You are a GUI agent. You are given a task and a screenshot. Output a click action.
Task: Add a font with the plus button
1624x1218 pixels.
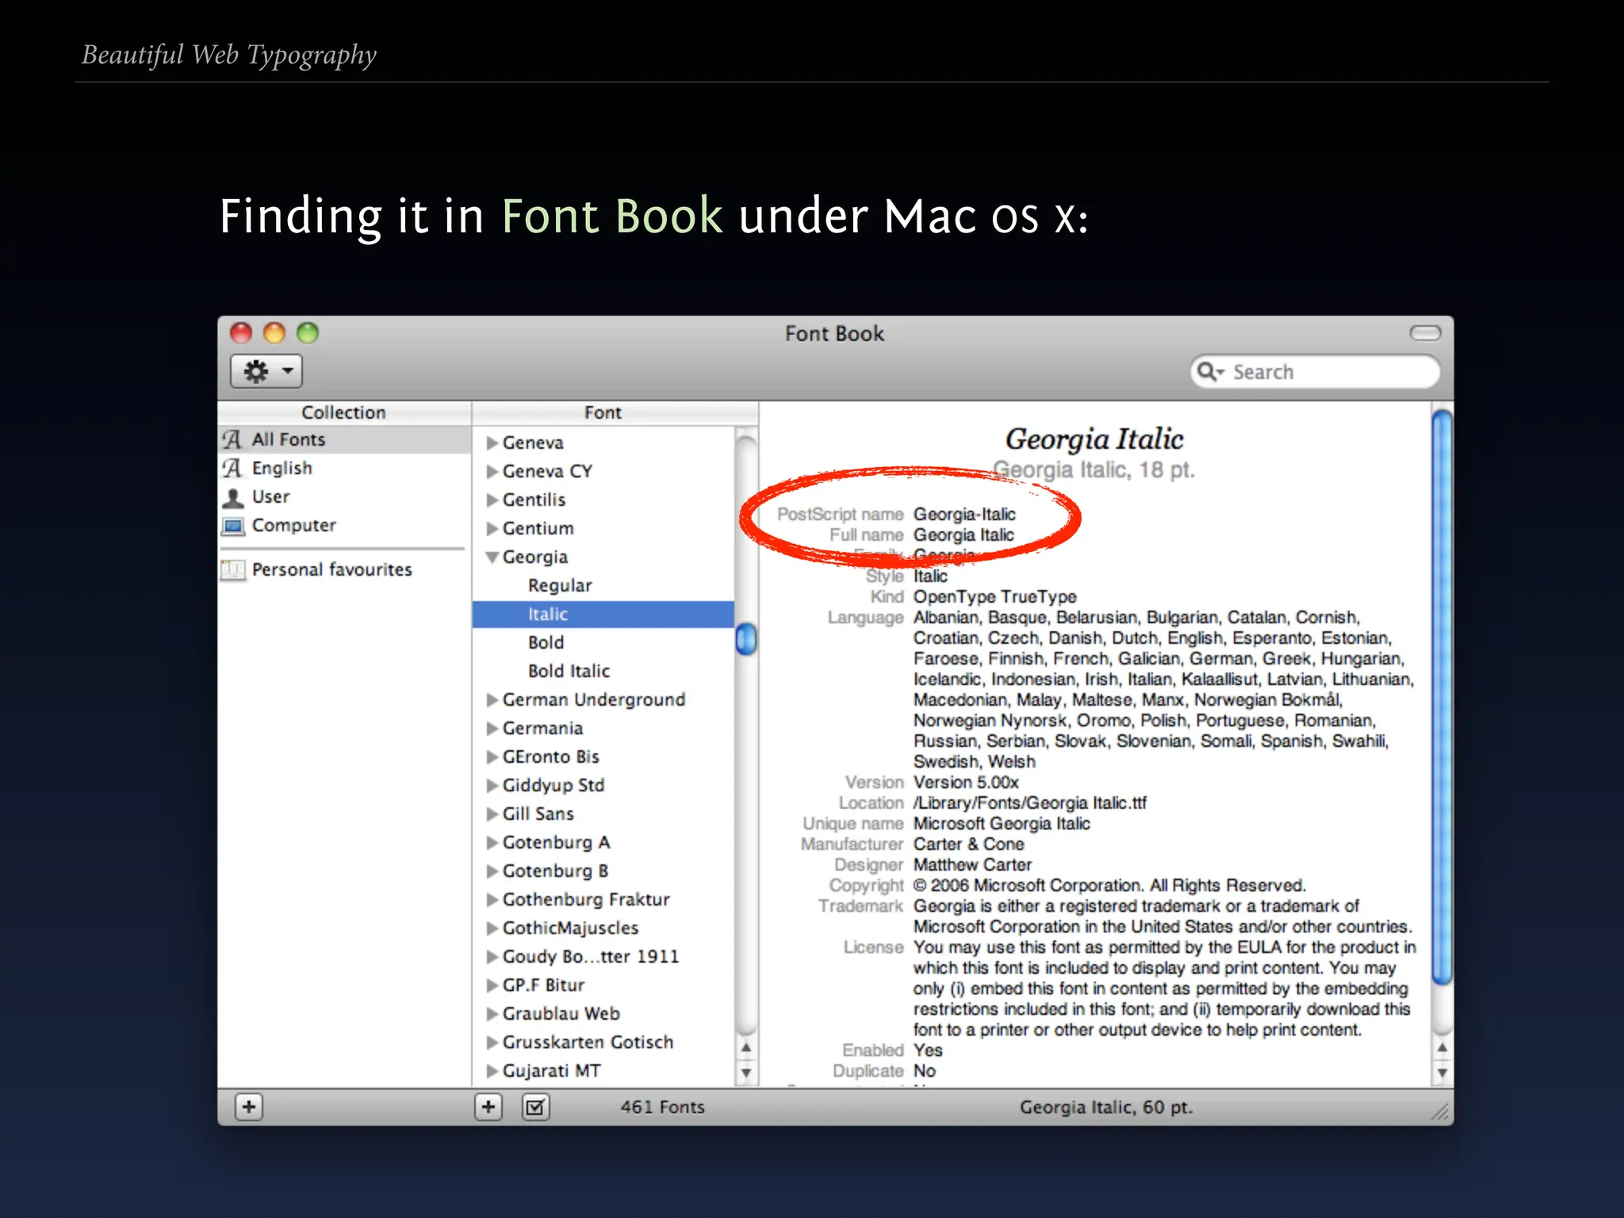pos(488,1107)
